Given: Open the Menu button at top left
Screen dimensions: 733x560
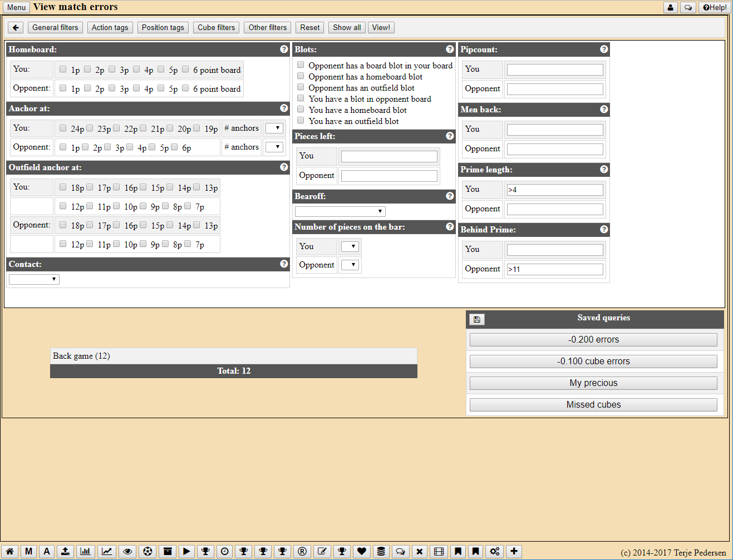Looking at the screenshot, I should pos(16,7).
